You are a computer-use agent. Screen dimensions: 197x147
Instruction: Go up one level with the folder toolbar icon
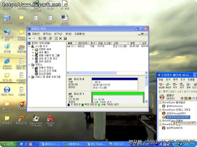tap(40, 38)
